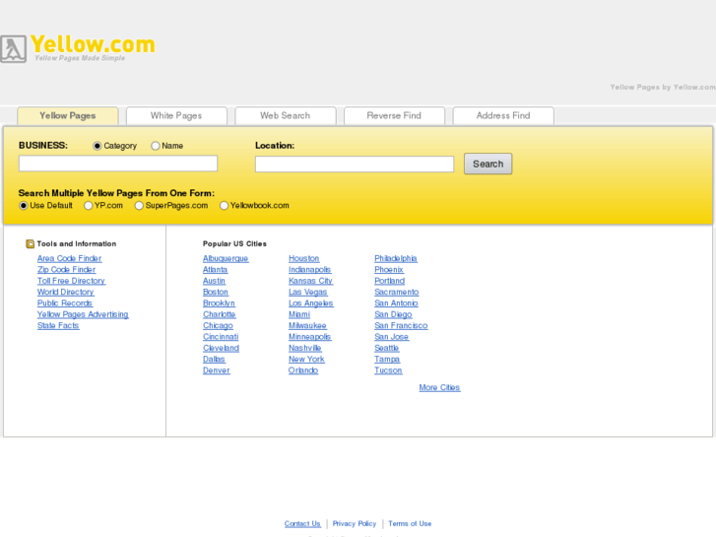Click the Chicago city link
Screen dimensions: 716x537
click(218, 326)
